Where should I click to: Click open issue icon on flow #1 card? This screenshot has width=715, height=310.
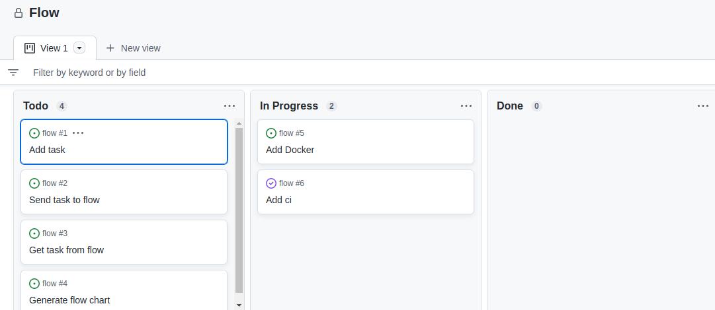tap(34, 133)
